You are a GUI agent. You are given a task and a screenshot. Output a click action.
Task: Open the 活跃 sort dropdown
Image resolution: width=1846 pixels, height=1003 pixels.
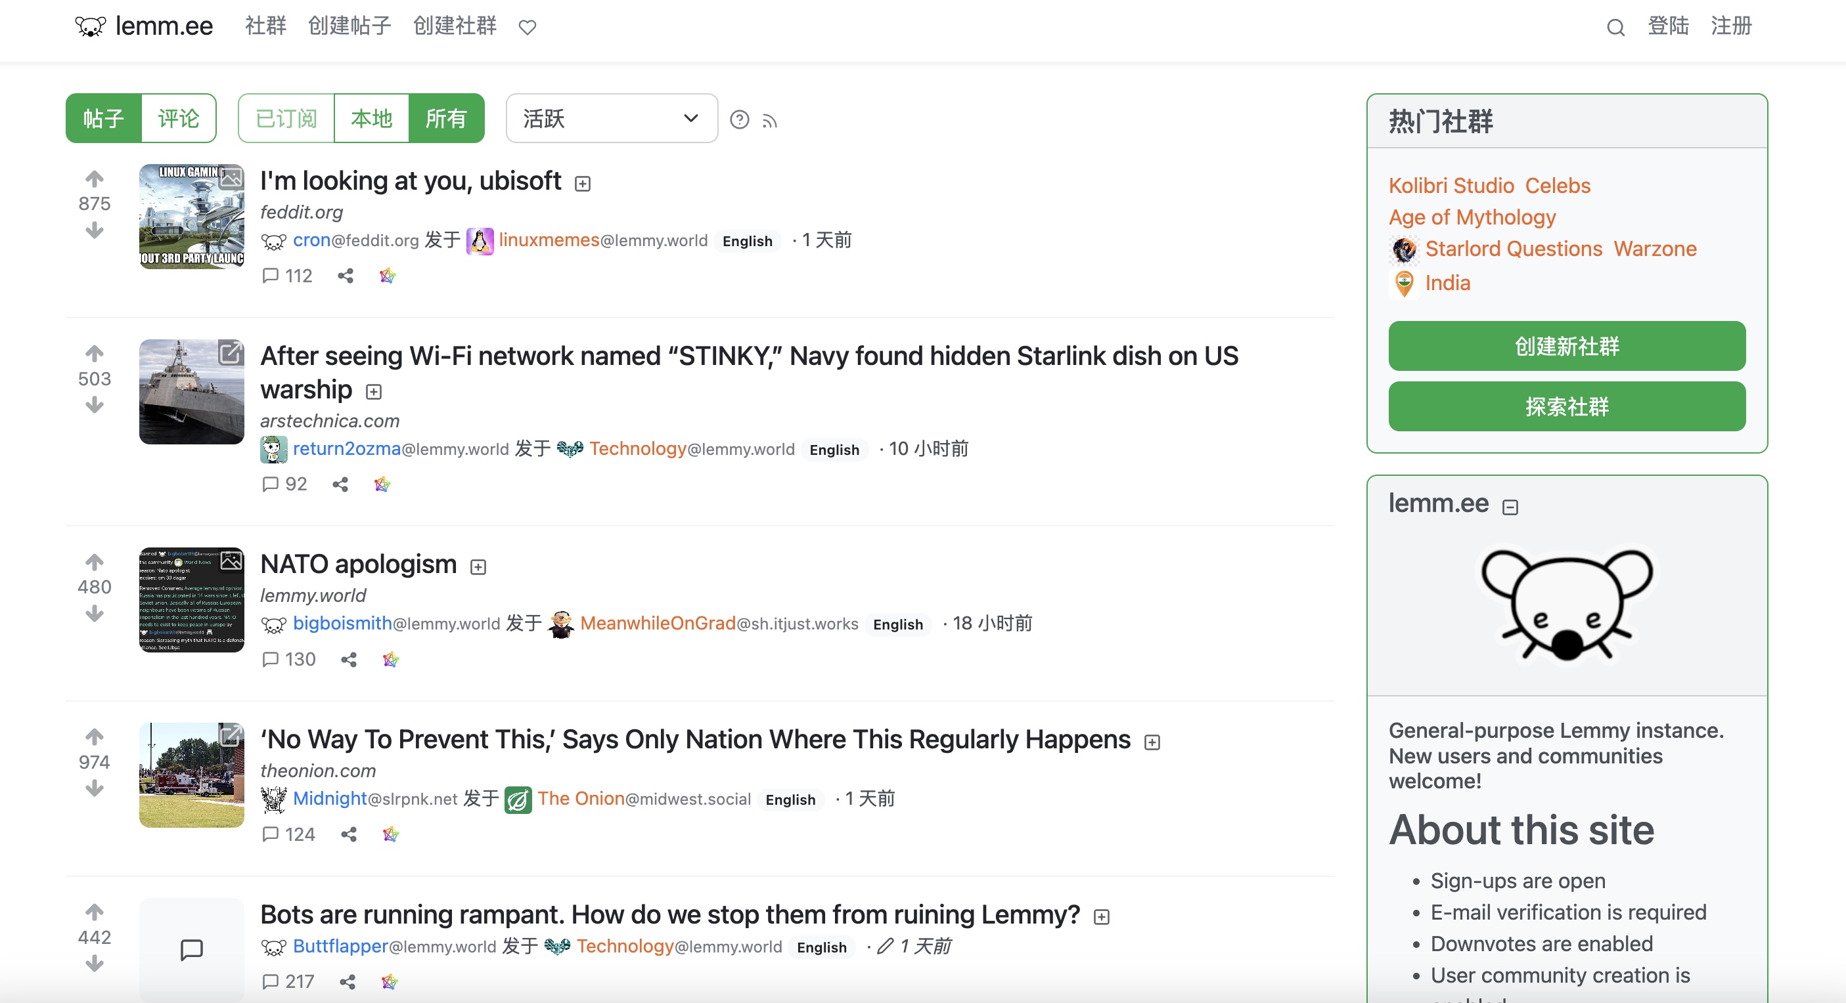[612, 118]
